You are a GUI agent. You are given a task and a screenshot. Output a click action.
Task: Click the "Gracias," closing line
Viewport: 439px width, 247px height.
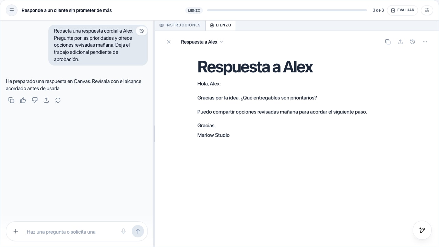(x=206, y=126)
